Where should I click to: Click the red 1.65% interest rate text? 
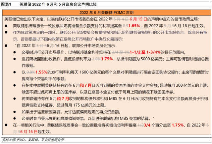point(135,25)
